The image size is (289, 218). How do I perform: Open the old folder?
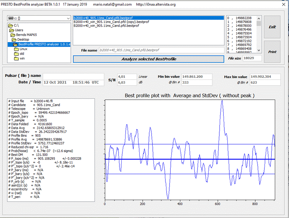19,54
